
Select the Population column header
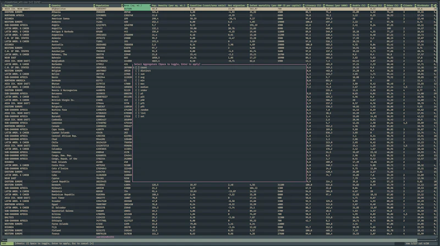click(102, 5)
